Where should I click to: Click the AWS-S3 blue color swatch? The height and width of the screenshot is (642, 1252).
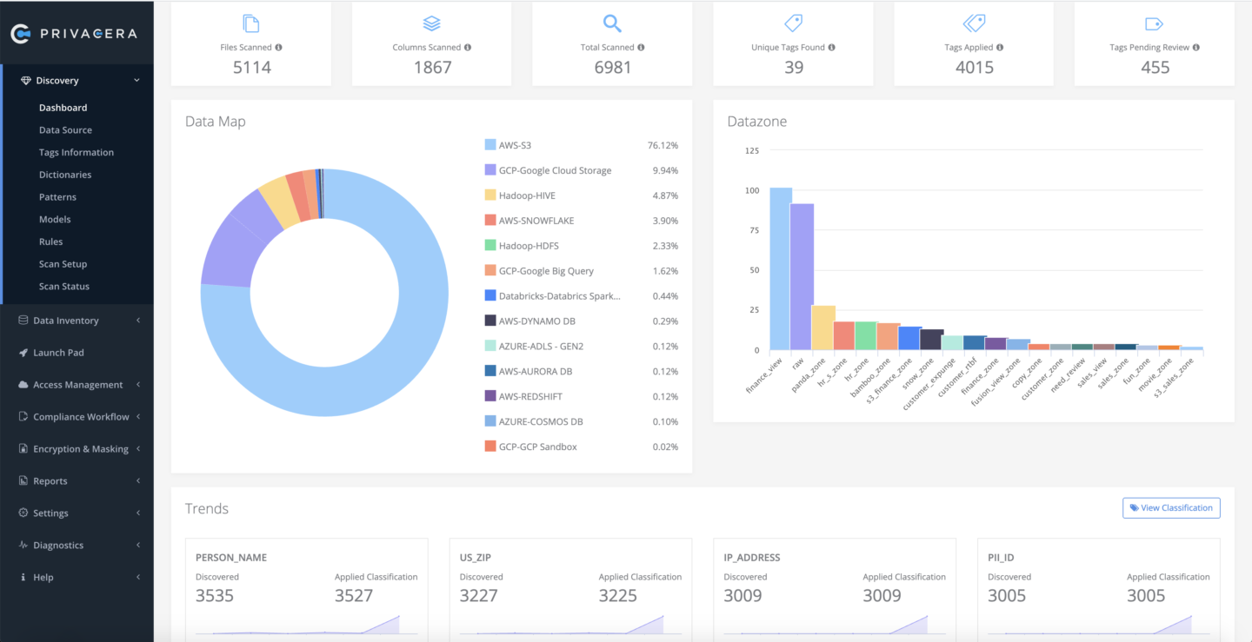pos(490,144)
